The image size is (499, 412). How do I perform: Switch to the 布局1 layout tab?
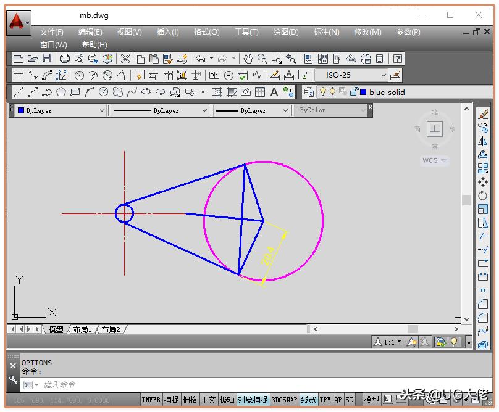(x=82, y=329)
